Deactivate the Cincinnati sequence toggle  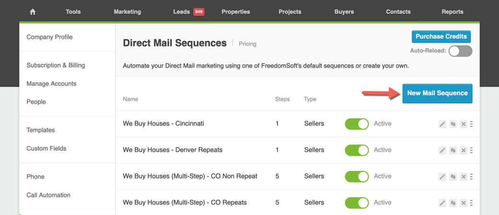coord(357,124)
